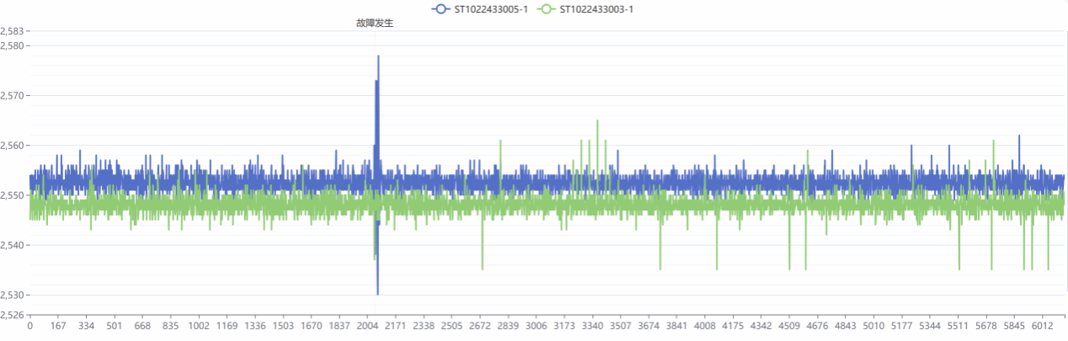Viewport: 1068px width, 341px height.
Task: Toggle series via ST1022433003-1 legend text
Action: tap(596, 9)
